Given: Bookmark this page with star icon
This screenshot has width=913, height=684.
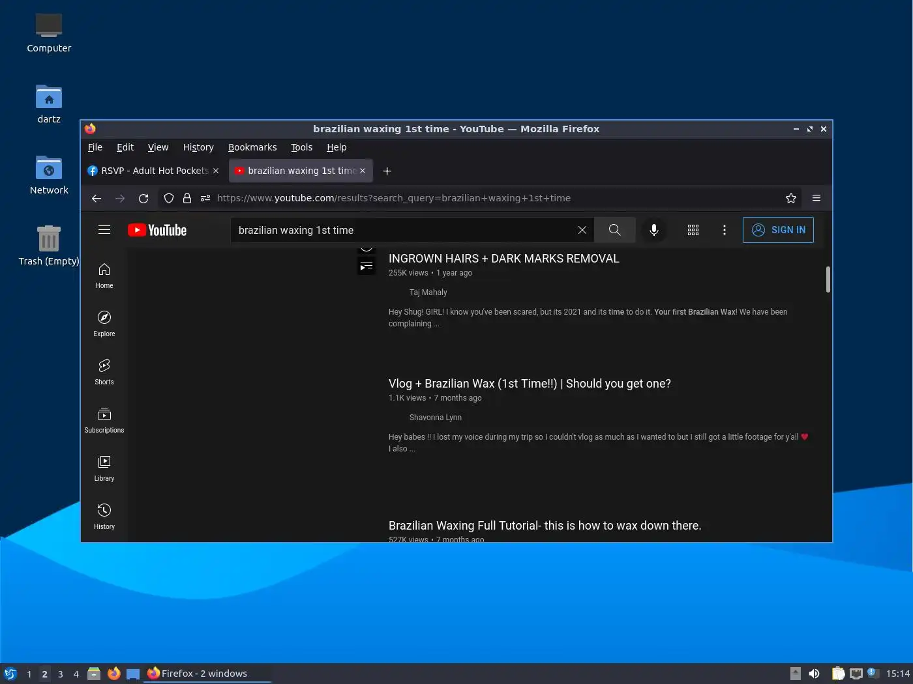Looking at the screenshot, I should tap(791, 198).
